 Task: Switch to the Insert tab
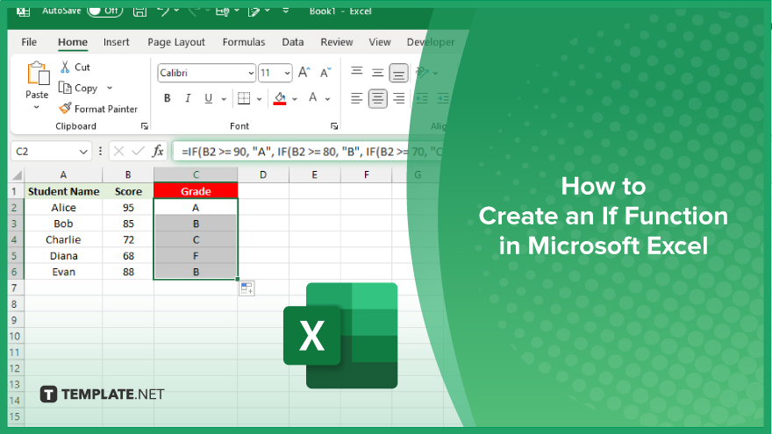[116, 42]
